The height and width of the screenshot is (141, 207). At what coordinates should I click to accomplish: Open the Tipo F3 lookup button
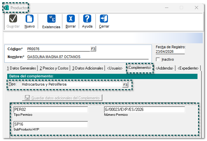[125, 85]
